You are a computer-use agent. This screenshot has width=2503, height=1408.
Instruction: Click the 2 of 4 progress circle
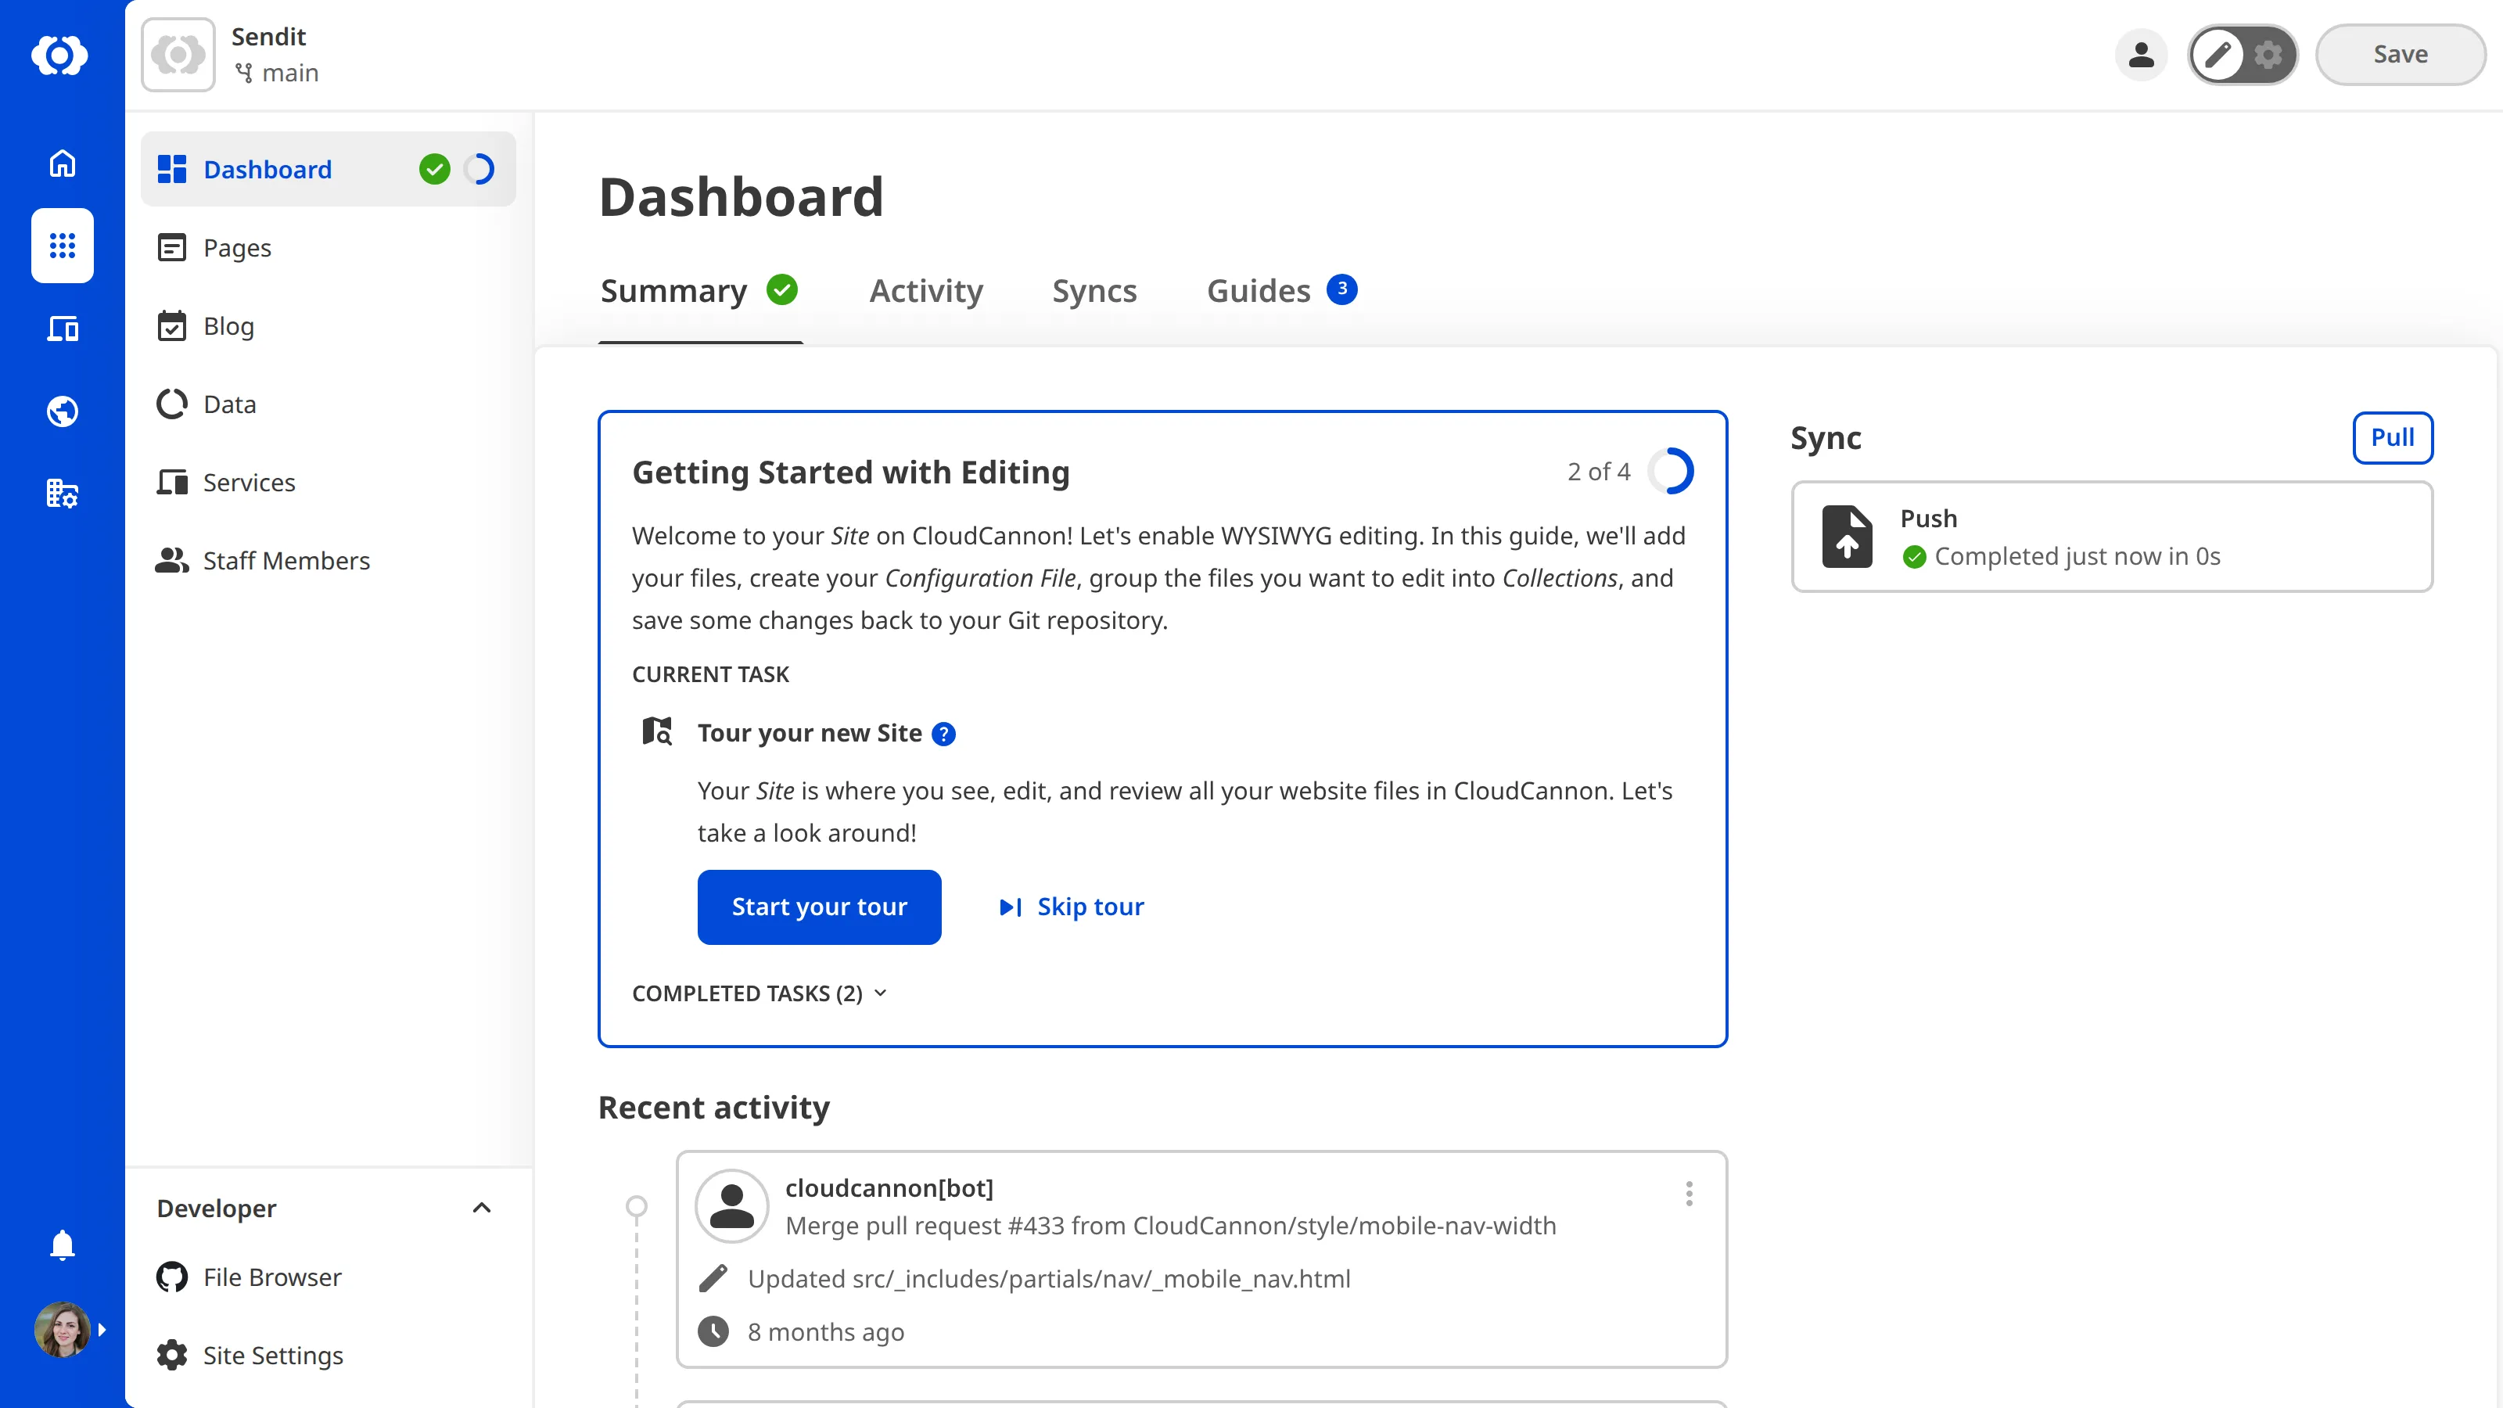point(1672,471)
